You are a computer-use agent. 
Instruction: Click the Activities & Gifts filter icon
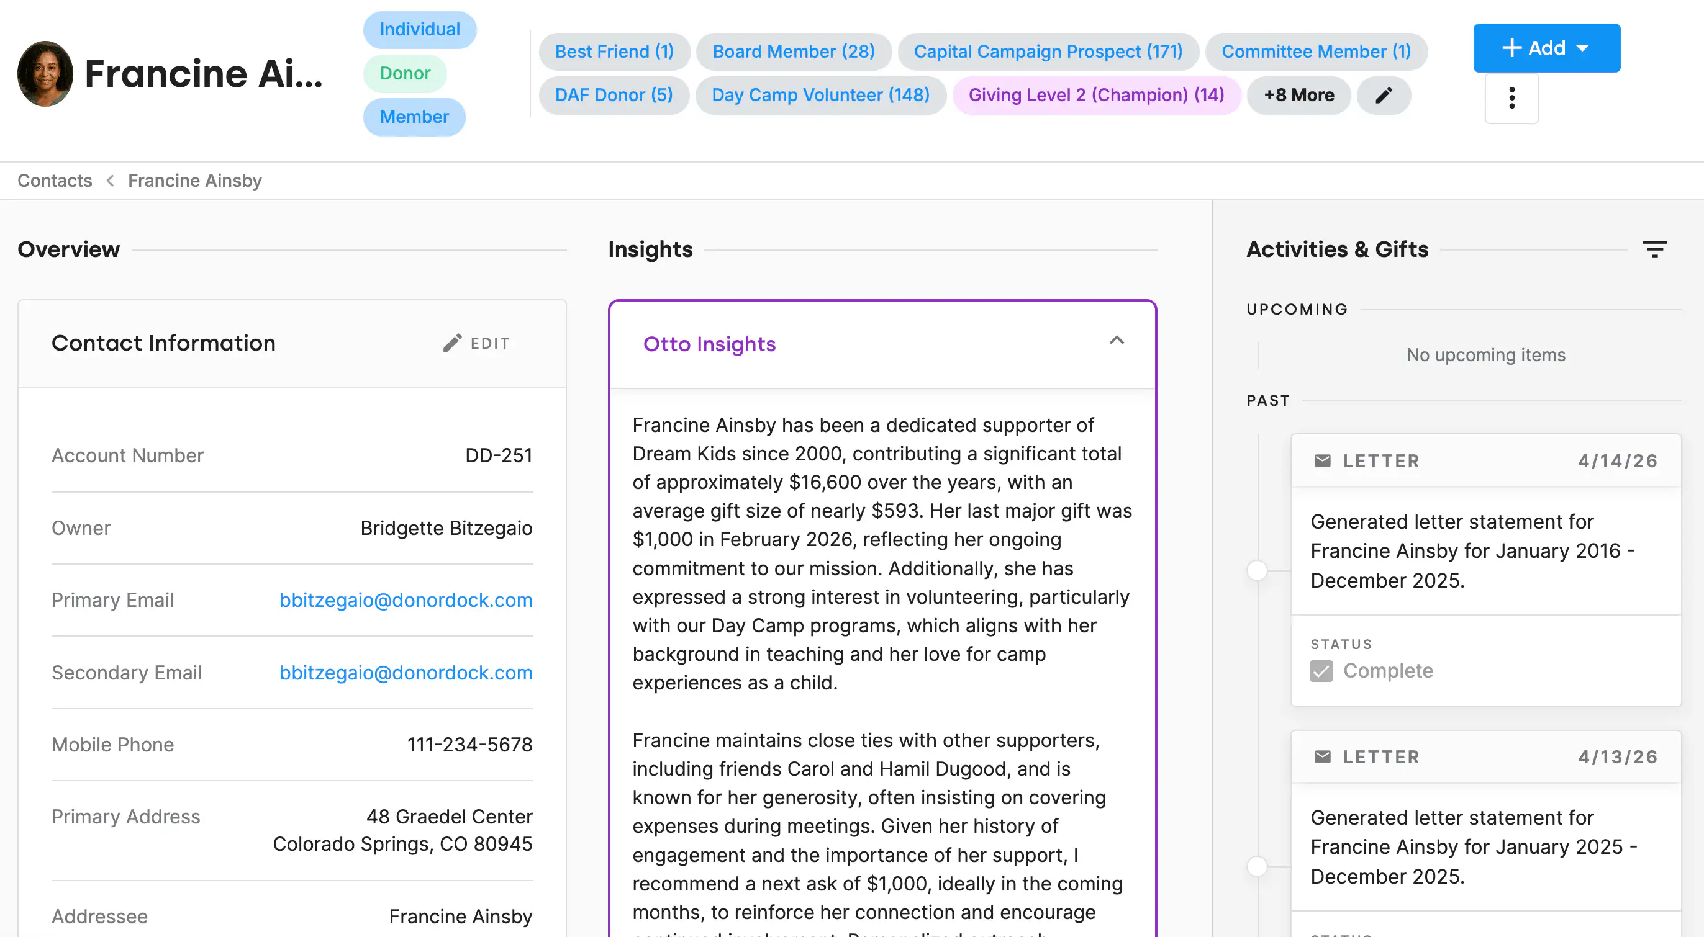click(x=1654, y=249)
